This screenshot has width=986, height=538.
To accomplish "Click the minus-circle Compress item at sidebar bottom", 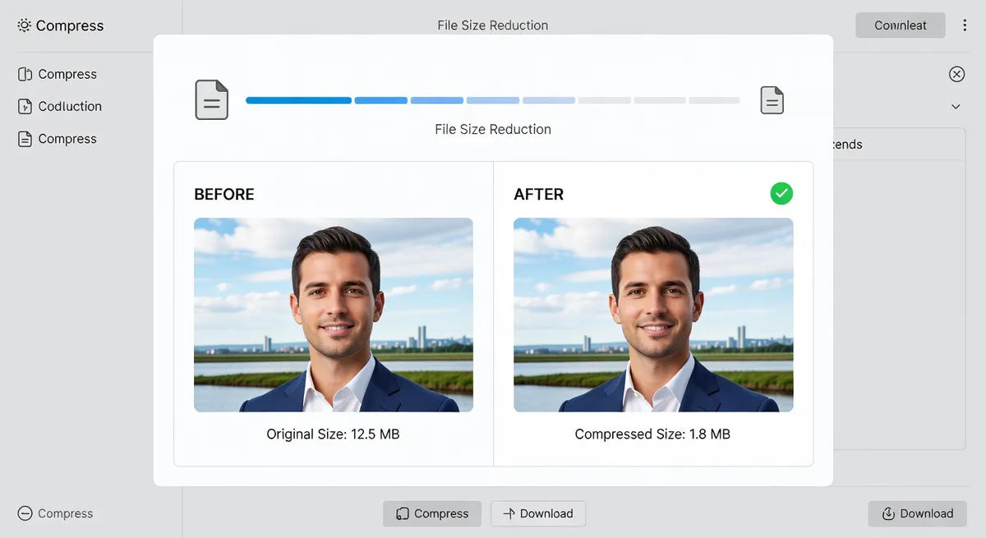I will point(55,513).
